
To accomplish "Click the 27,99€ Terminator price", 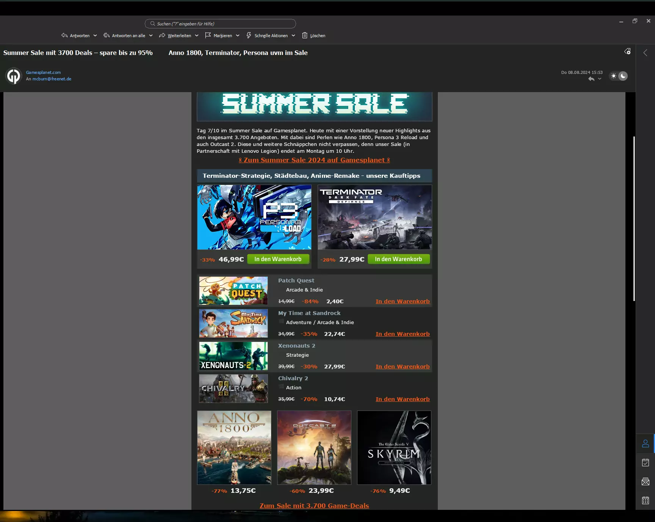I will pyautogui.click(x=352, y=259).
